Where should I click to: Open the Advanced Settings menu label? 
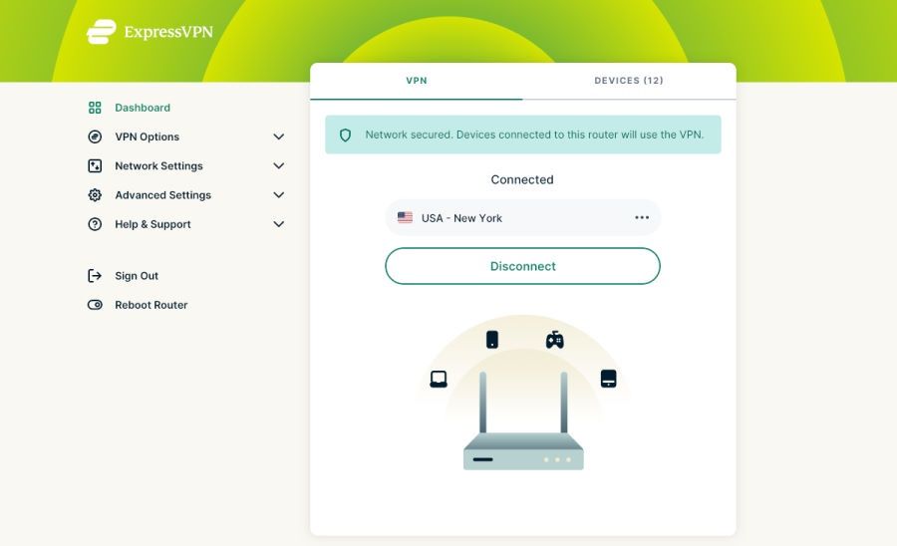(163, 195)
